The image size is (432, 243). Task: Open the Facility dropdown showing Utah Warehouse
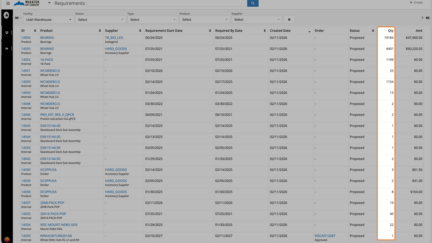[x=48, y=19]
